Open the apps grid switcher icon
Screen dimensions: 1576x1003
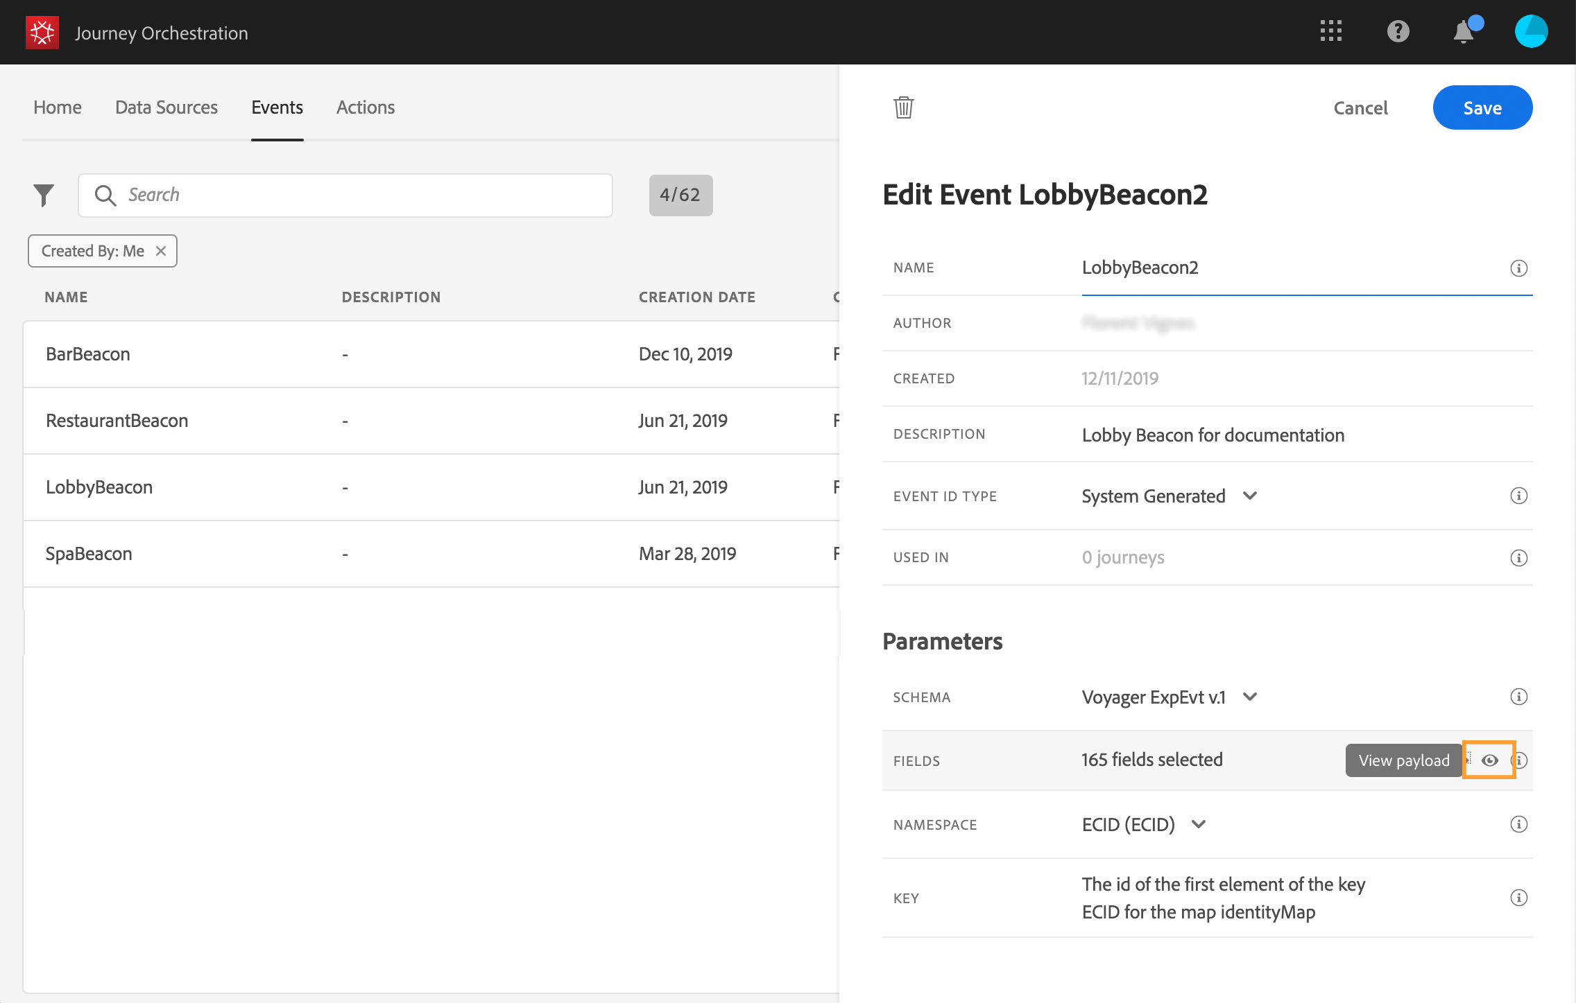tap(1330, 31)
